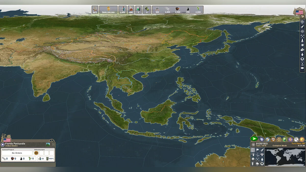Toggle the globe map mode filter
Image resolution: width=306 pixels, height=172 pixels.
coord(253,150)
